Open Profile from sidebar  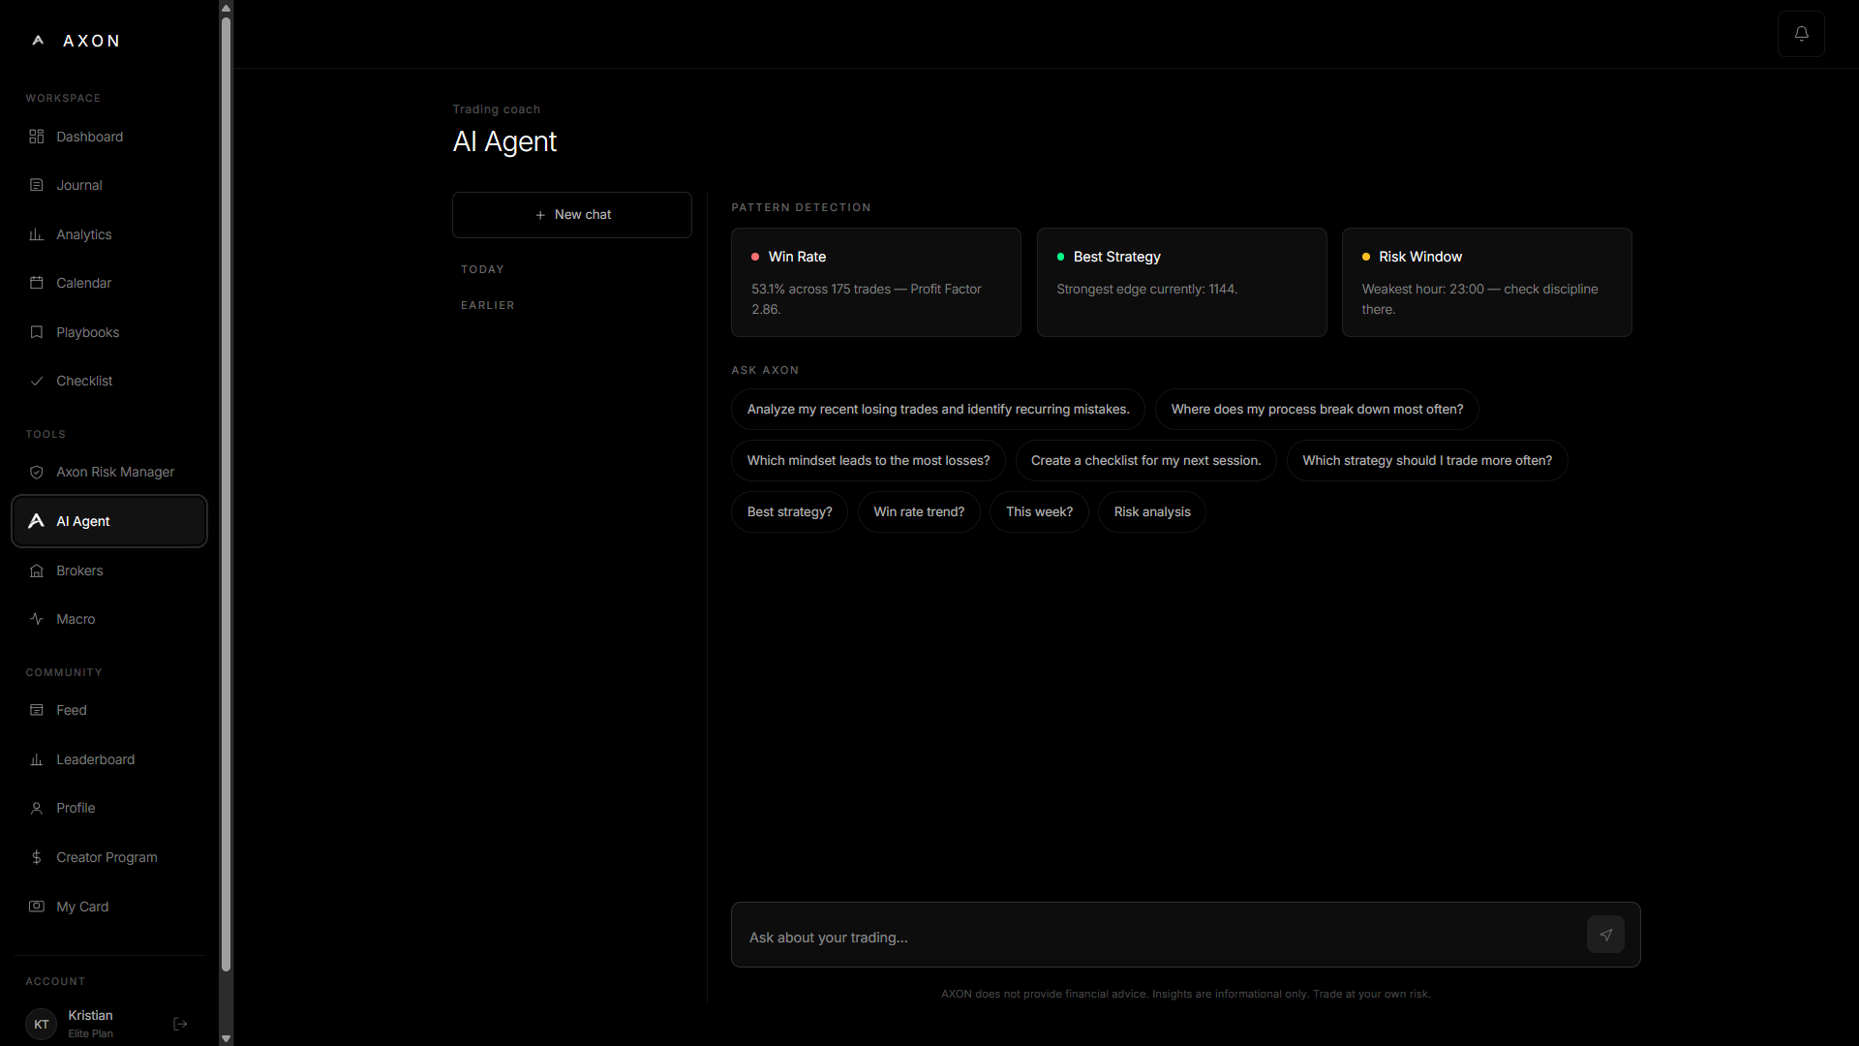pyautogui.click(x=109, y=808)
